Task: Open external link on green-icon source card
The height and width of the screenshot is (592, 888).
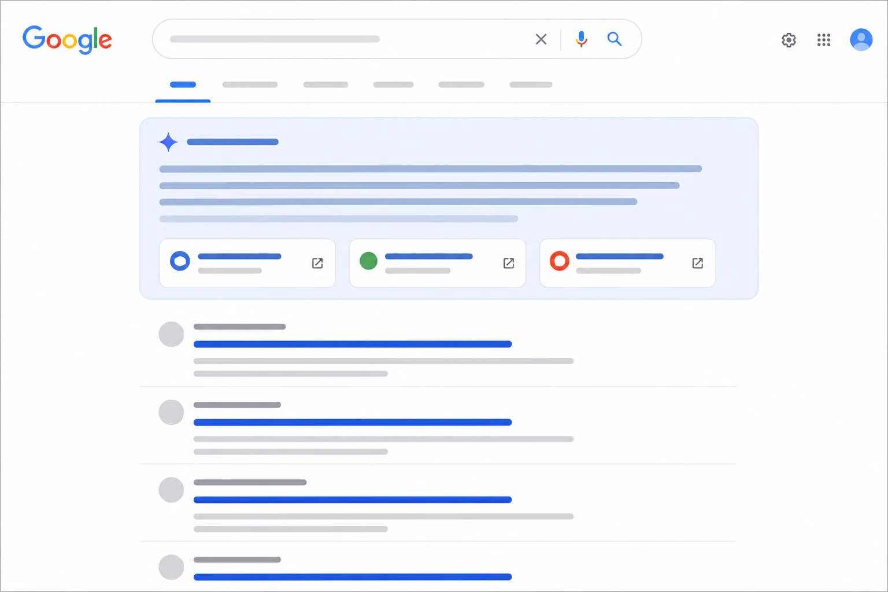Action: point(509,264)
